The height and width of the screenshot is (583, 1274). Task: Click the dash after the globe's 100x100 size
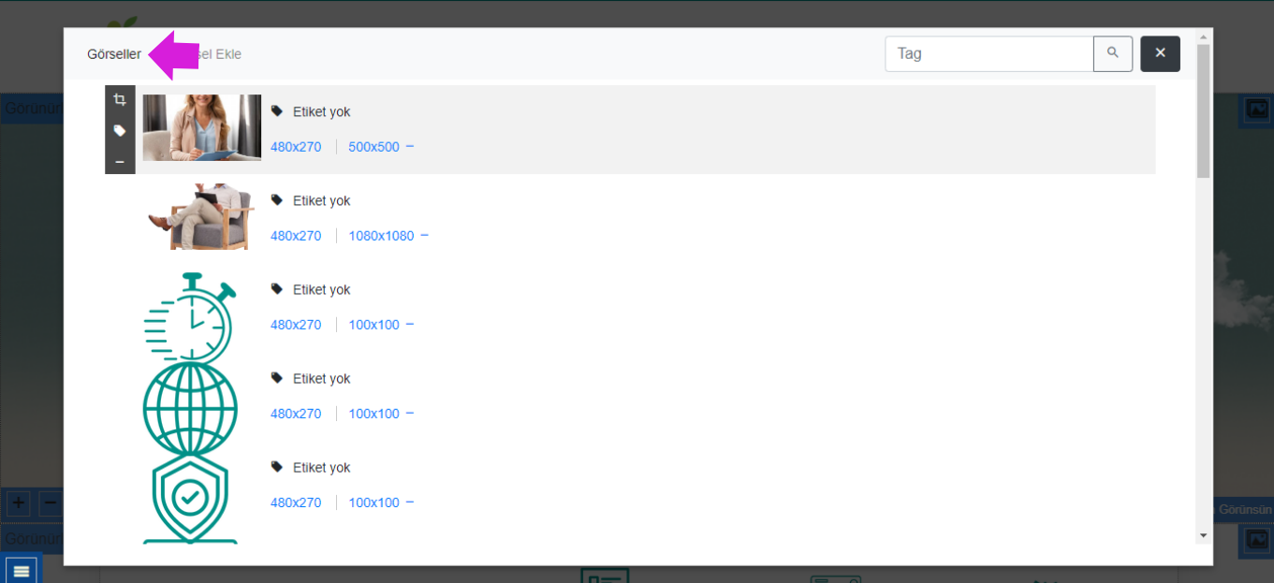pyautogui.click(x=410, y=413)
